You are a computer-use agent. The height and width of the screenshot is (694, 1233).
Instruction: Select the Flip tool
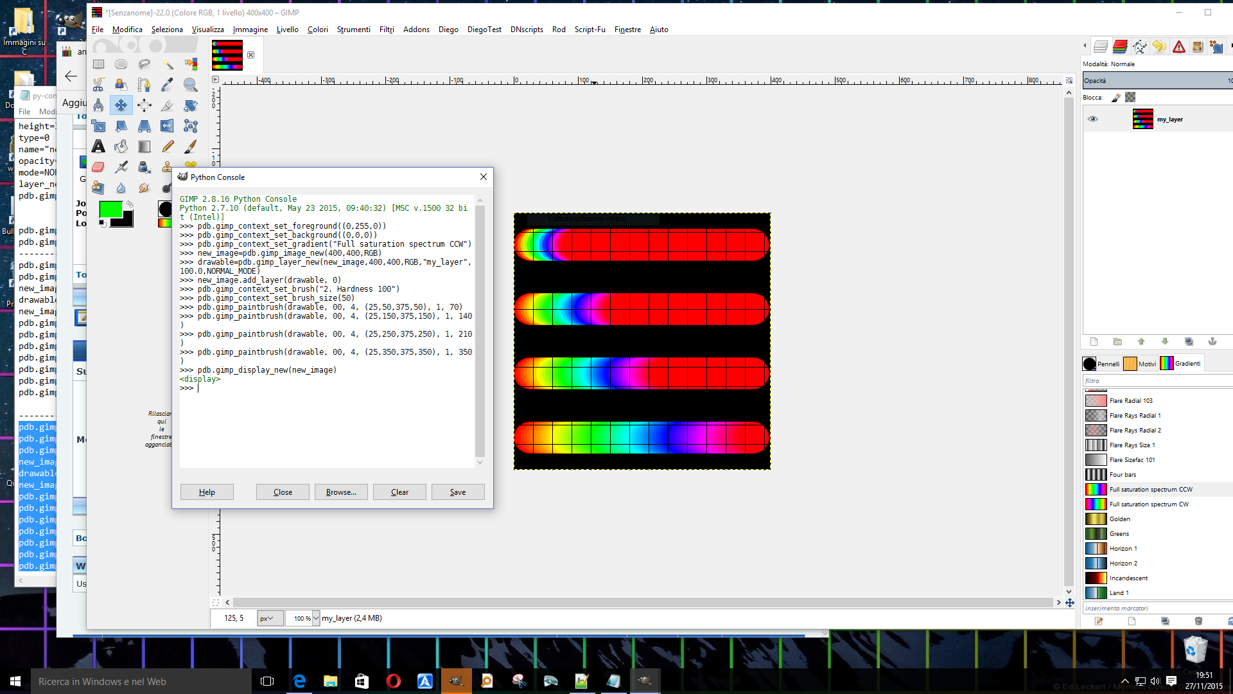(x=168, y=126)
